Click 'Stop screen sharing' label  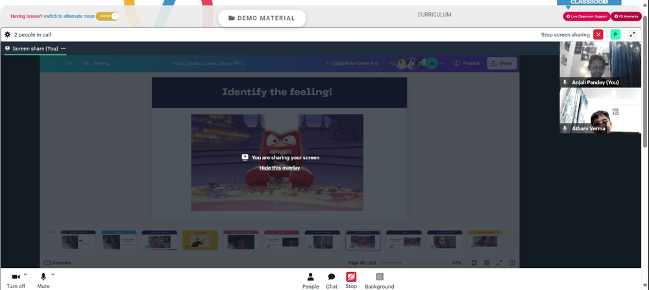(x=565, y=35)
